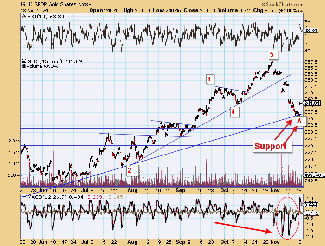Click the line icon beside RSI(14) legend

pos(24,16)
